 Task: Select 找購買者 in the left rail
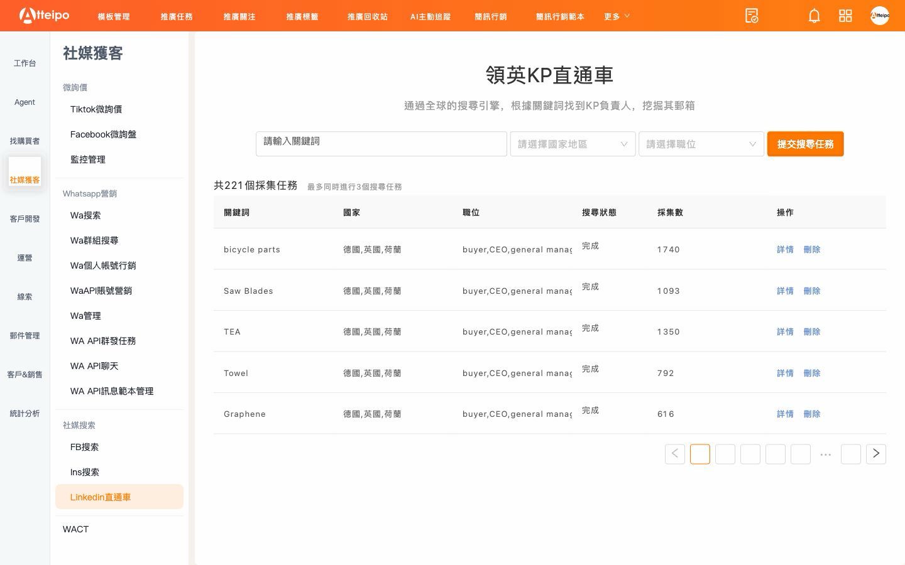coord(25,141)
